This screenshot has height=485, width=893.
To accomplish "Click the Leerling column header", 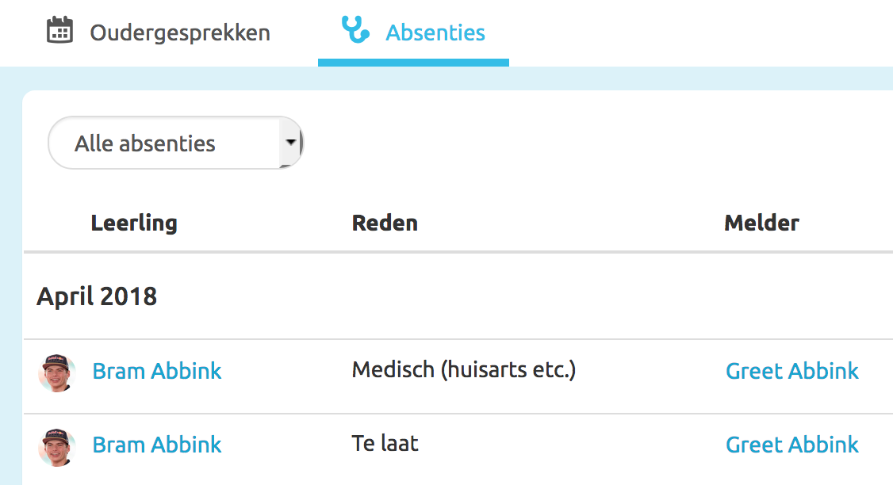I will [134, 223].
